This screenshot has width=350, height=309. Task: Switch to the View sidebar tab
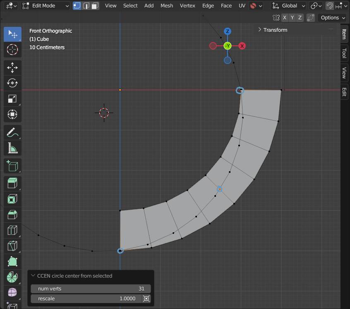click(344, 73)
